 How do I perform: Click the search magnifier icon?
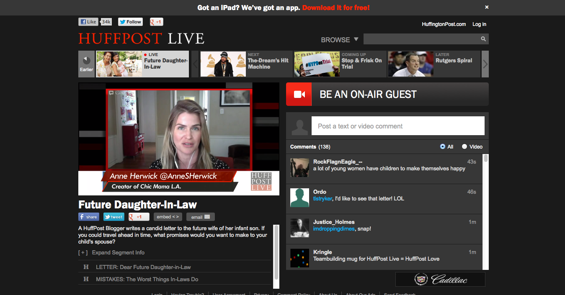(483, 39)
